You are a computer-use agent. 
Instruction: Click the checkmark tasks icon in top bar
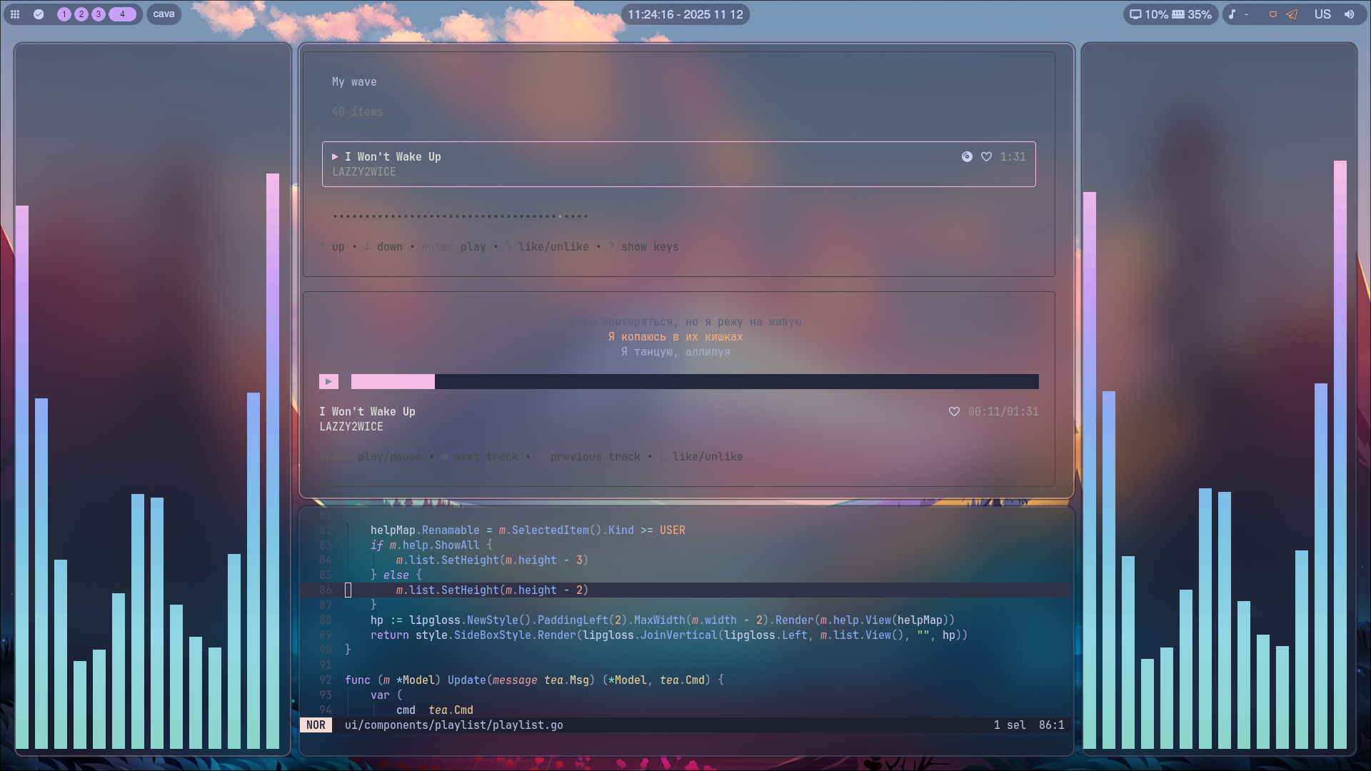[x=39, y=14]
